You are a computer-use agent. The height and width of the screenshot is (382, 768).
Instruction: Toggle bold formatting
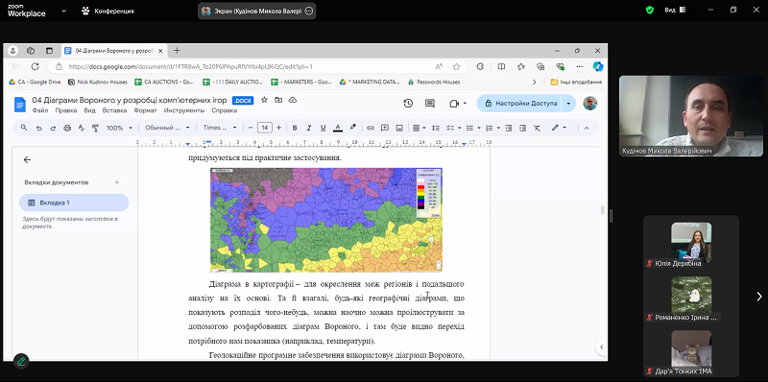295,128
